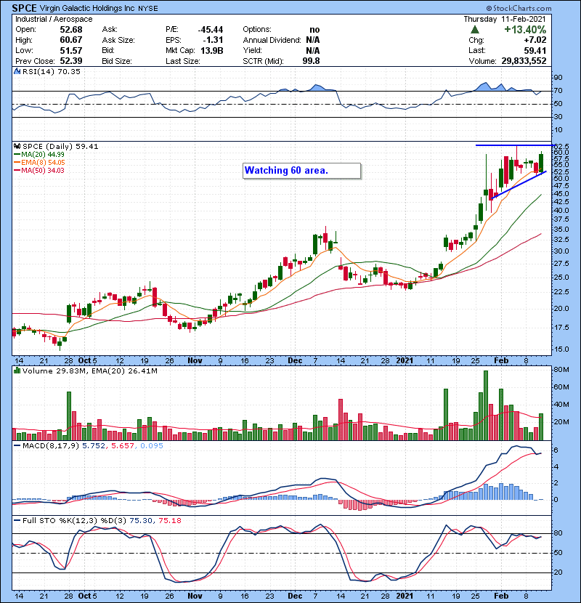The height and width of the screenshot is (603, 581).
Task: Click the +13.40% percent change
Action: [525, 30]
